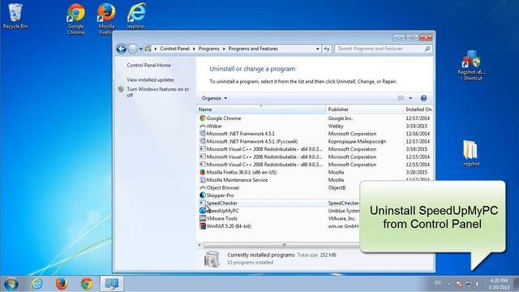Click the Shopper-Pro icon in the list
519x292 pixels.
tap(203, 195)
